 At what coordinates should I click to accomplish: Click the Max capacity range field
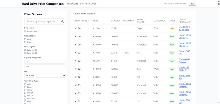(45, 66)
